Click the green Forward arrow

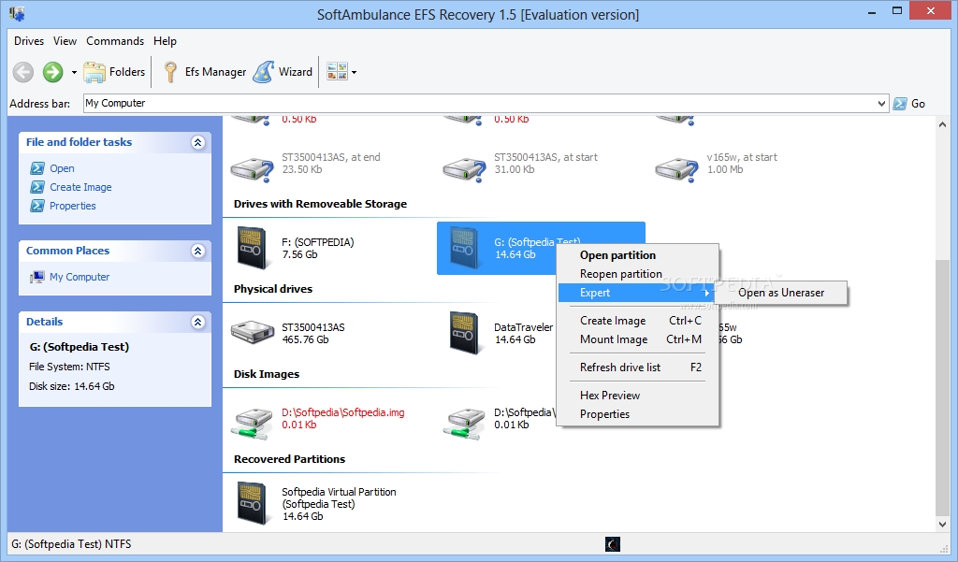coord(53,72)
